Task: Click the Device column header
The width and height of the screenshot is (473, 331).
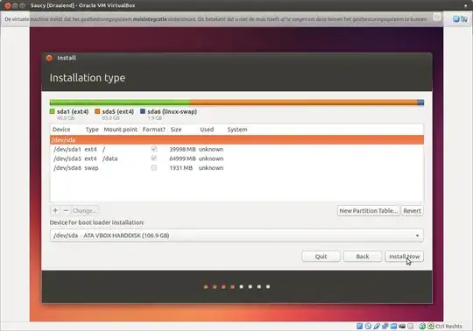Action: pos(61,130)
